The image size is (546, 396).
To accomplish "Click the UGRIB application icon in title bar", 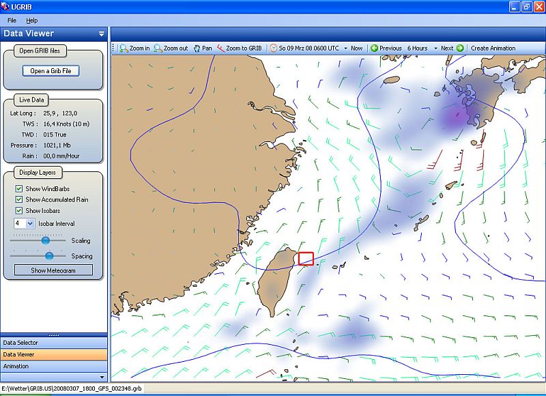I will (6, 6).
